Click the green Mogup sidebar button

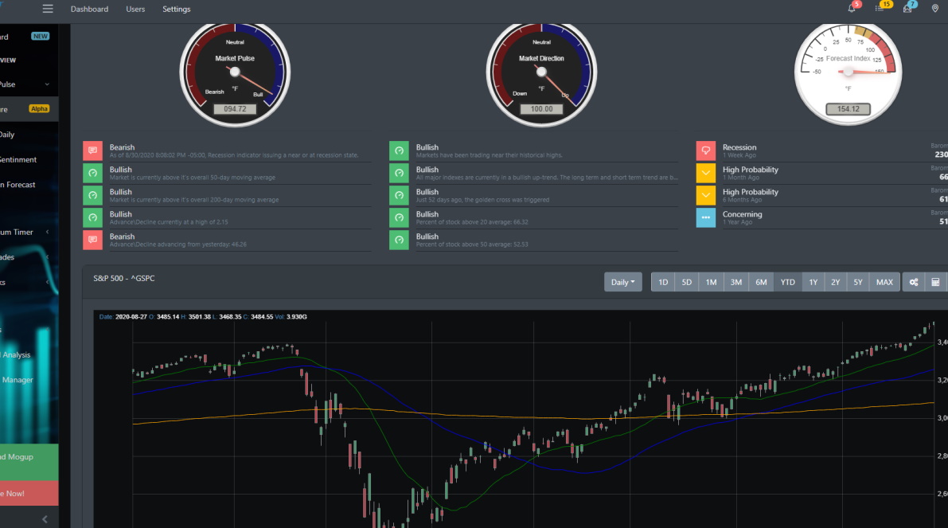tap(29, 462)
